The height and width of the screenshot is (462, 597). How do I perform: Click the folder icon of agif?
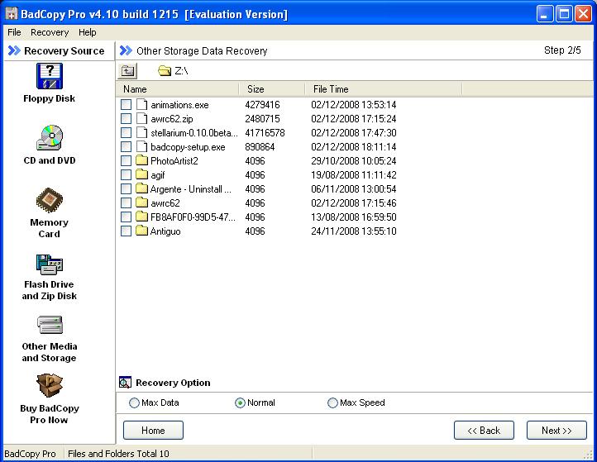coord(141,174)
